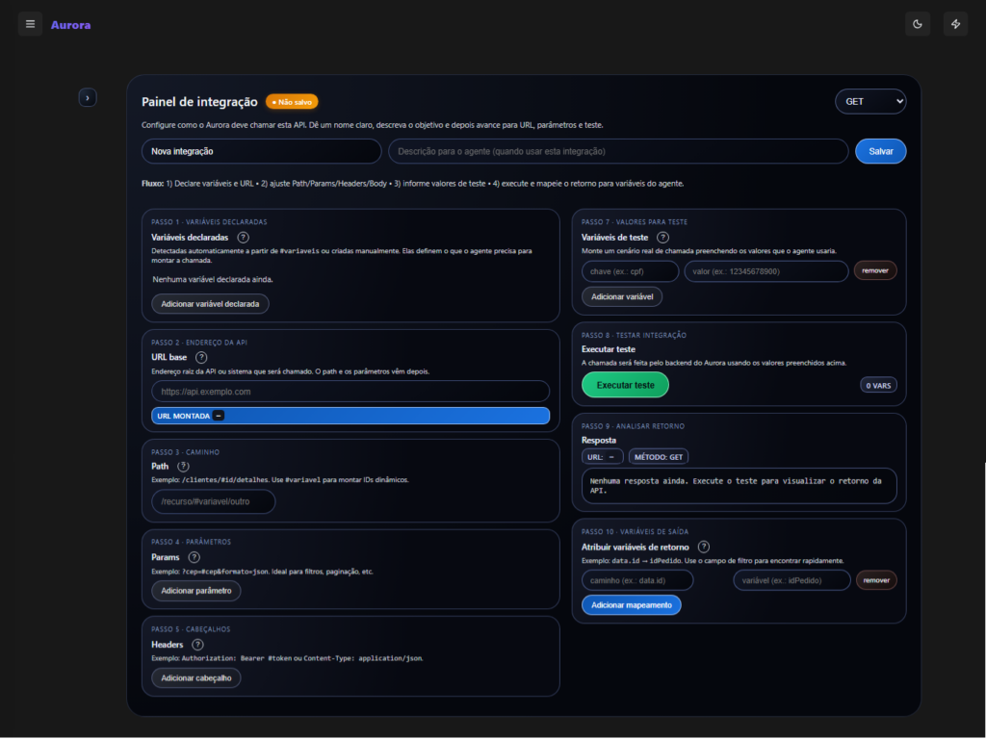Click Adicionar variável declarada button

[x=210, y=303]
